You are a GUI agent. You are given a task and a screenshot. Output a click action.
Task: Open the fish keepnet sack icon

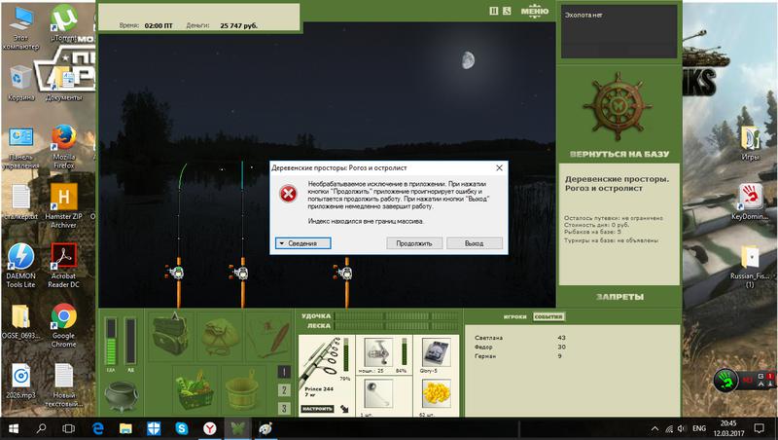point(220,336)
